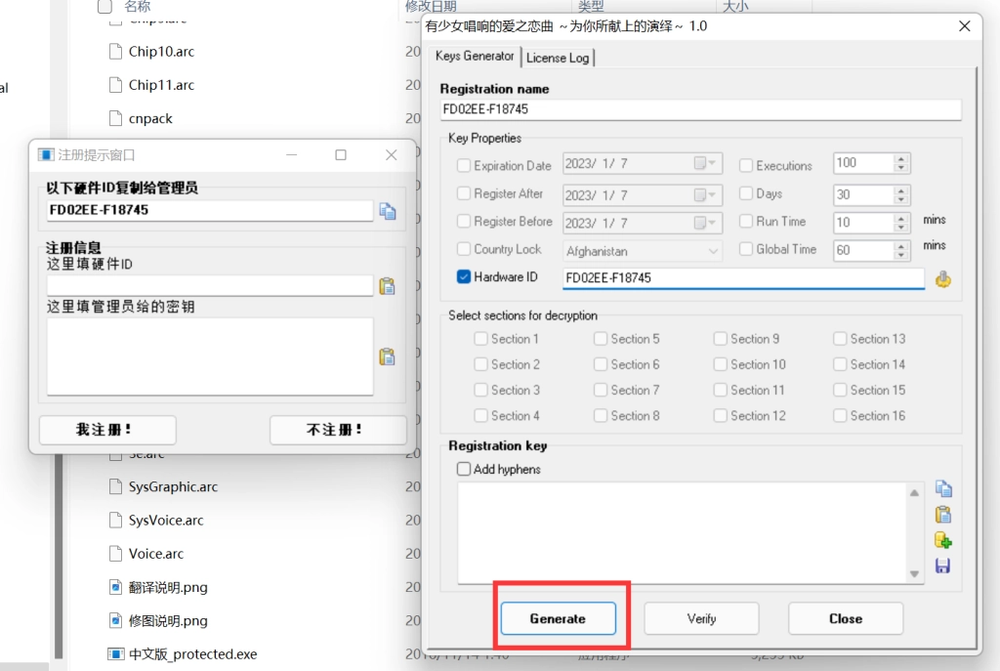Maximize the 注册提示窗口 window
This screenshot has height=671, width=1000.
(x=341, y=155)
